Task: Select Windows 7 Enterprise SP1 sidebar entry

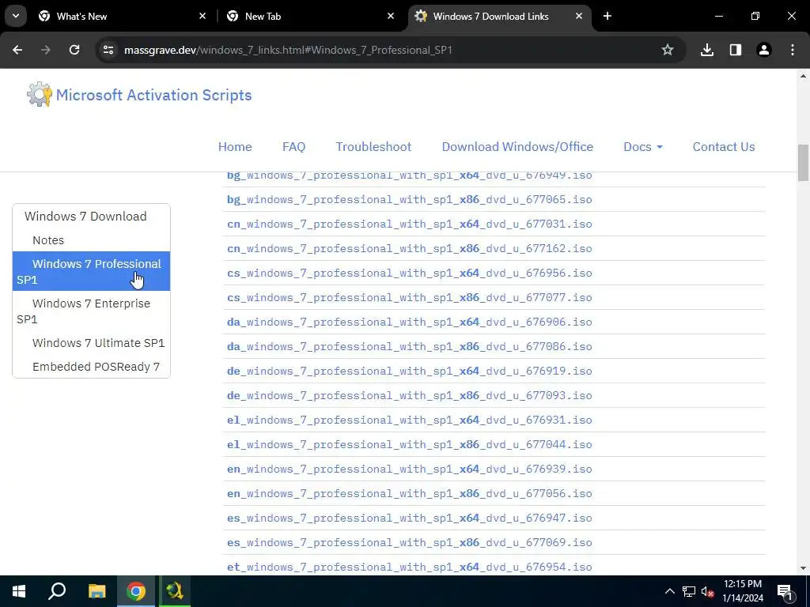Action: coord(91,311)
